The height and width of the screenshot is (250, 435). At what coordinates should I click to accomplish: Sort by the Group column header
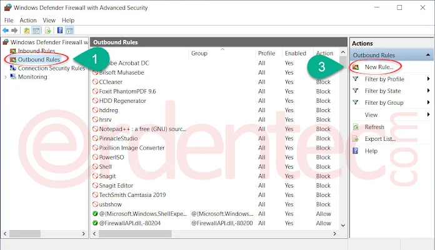[x=199, y=53]
